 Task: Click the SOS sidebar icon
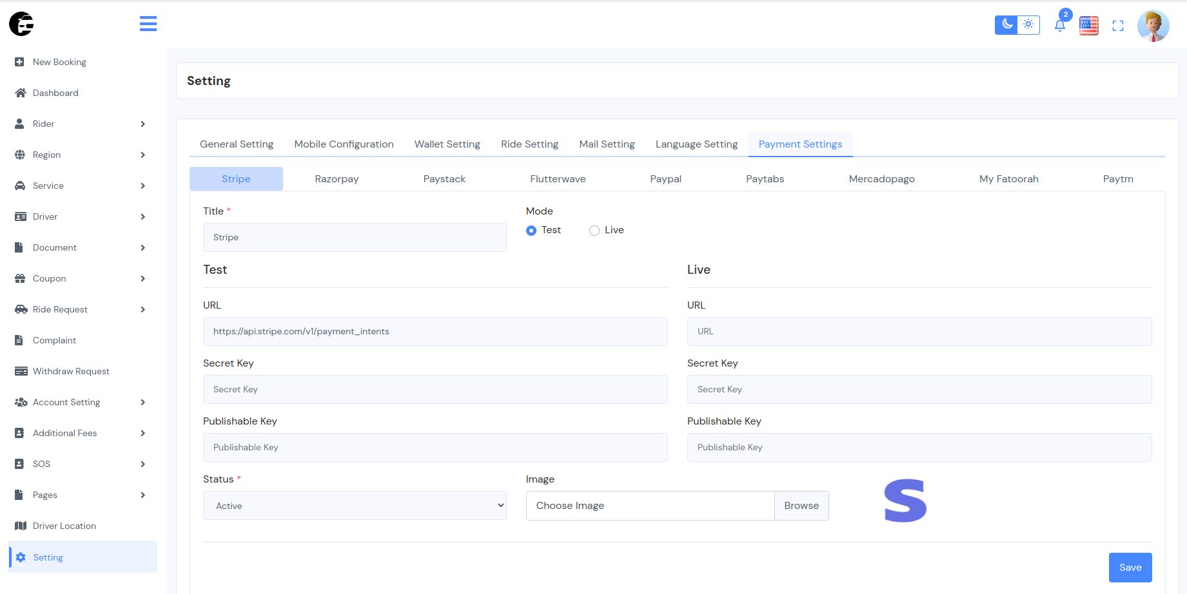[19, 464]
